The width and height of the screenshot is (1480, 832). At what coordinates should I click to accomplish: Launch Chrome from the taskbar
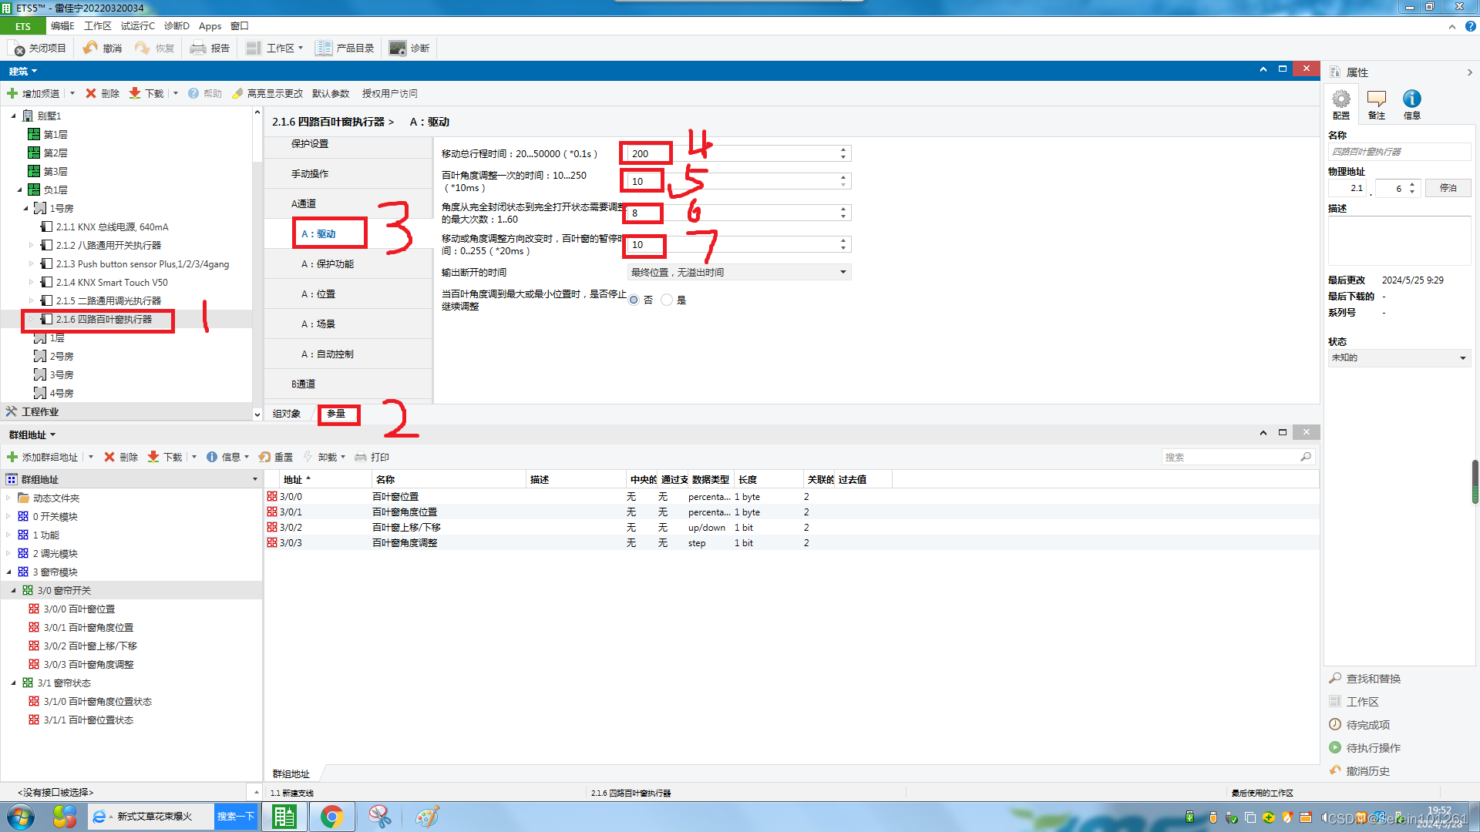tap(331, 817)
